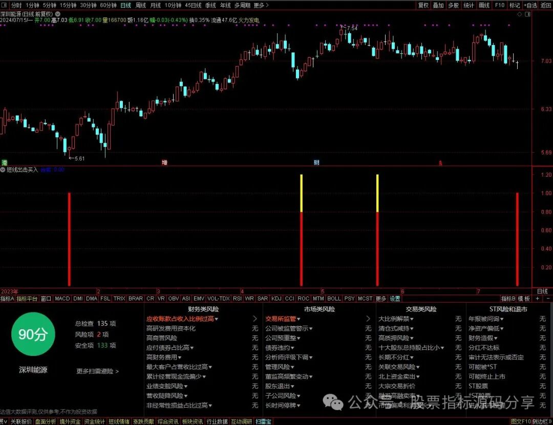The height and width of the screenshot is (425, 553).
Task: Add stock via +自选 button
Action: click(530, 5)
